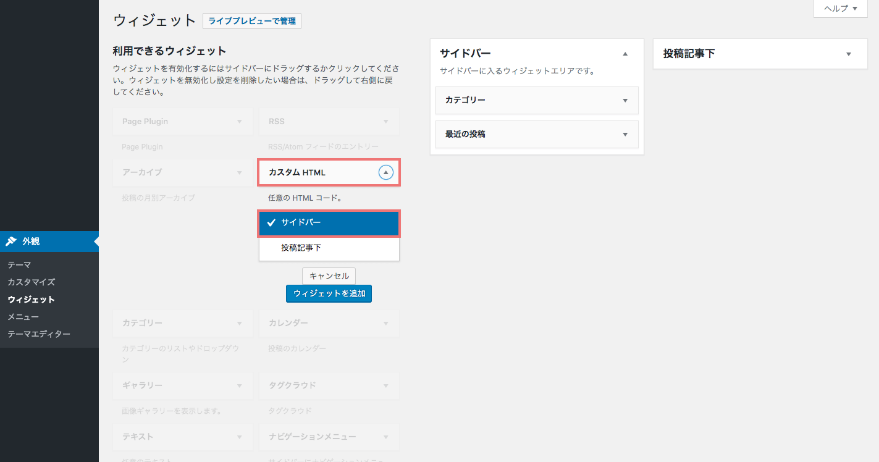Click the テキスト widget title
Image resolution: width=879 pixels, height=462 pixels.
[x=138, y=437]
